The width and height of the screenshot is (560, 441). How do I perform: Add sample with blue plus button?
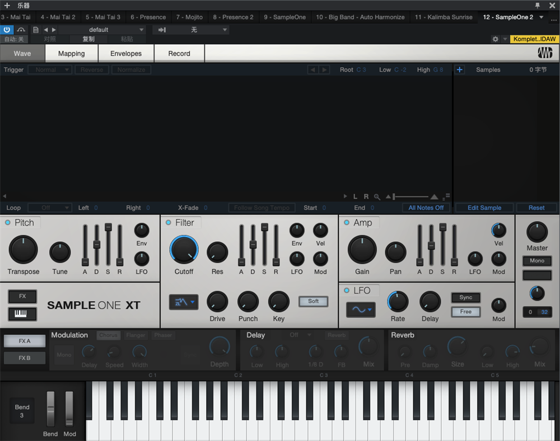click(x=460, y=69)
